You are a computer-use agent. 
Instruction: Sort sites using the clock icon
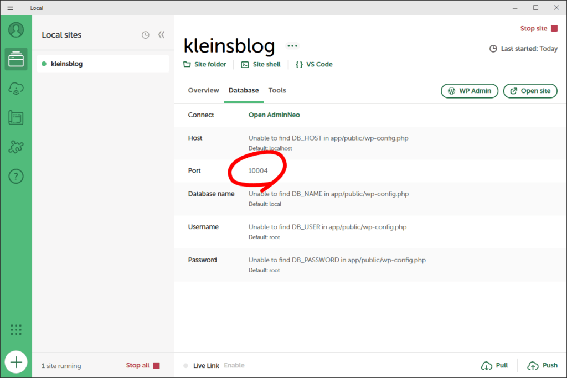[146, 35]
